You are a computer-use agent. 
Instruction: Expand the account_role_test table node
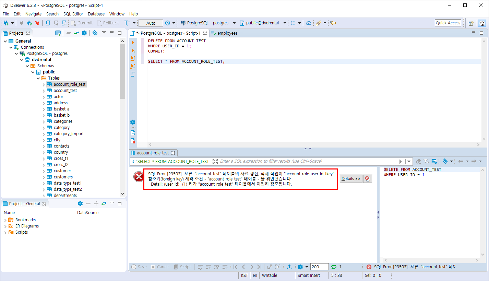(44, 84)
